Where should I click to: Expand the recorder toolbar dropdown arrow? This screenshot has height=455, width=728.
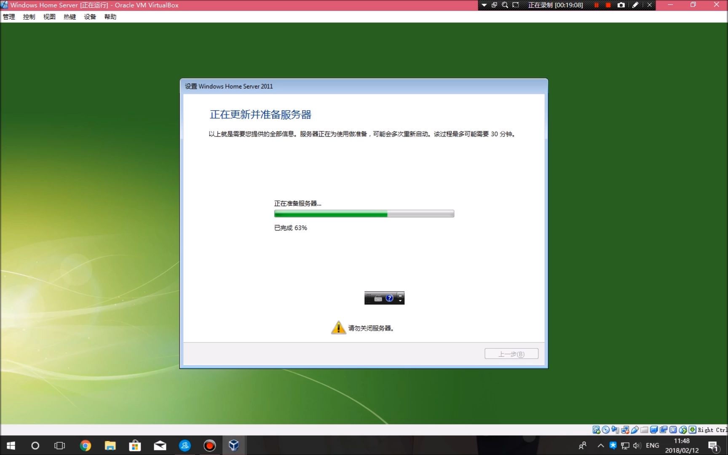click(x=484, y=5)
